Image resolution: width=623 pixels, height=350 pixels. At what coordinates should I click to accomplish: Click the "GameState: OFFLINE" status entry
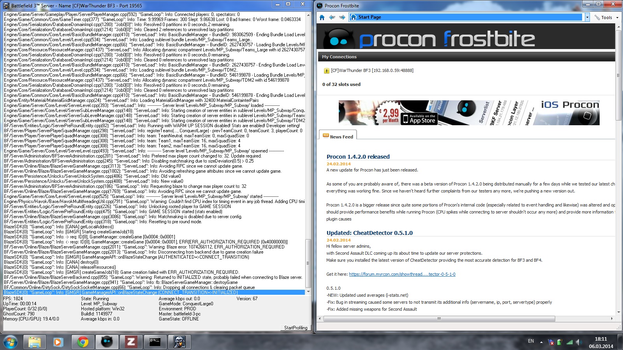coord(179,319)
